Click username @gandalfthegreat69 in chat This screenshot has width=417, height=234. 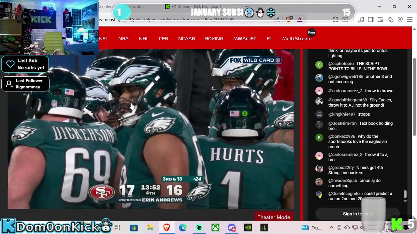click(x=348, y=100)
